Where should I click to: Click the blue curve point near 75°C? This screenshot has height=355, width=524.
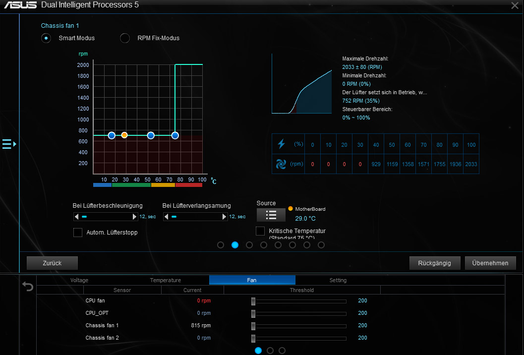point(175,135)
